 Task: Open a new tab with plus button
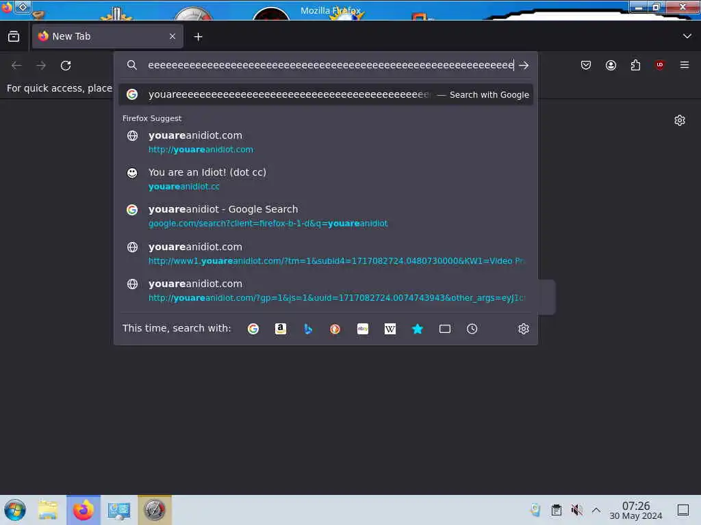tap(198, 37)
